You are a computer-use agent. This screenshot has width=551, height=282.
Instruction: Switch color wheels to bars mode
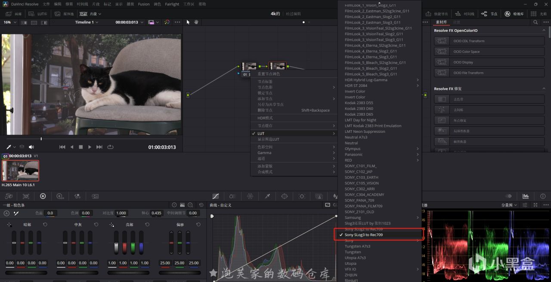point(182,205)
